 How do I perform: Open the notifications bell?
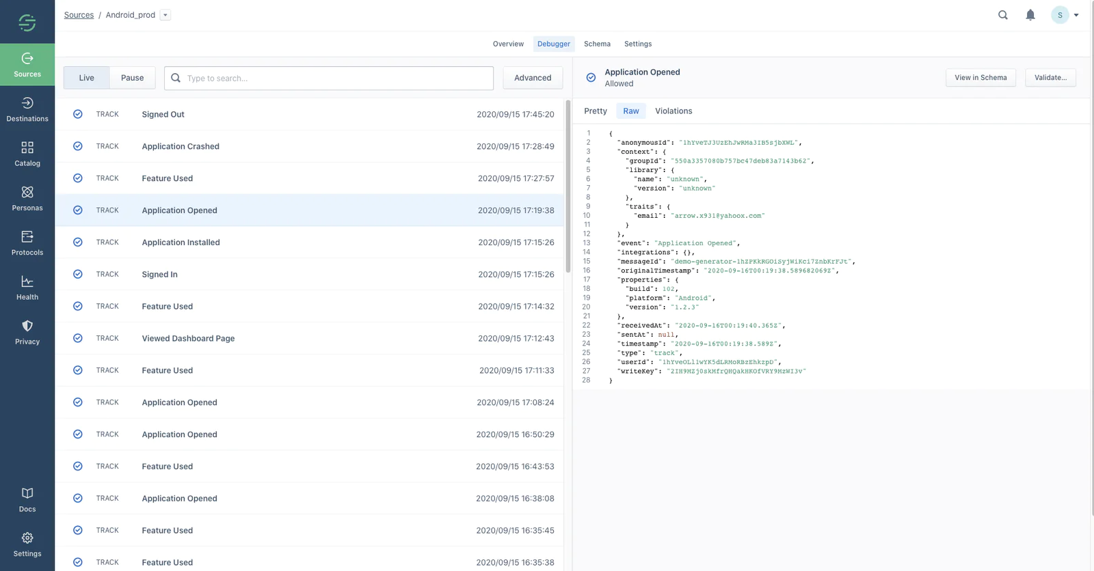1030,15
